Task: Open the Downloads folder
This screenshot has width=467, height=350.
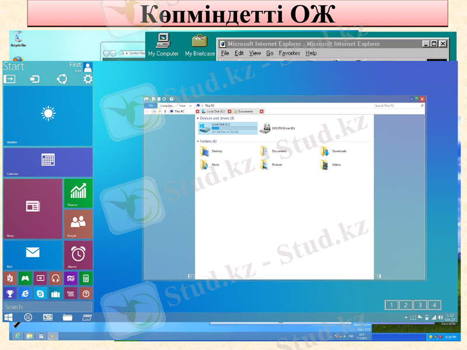Action: tap(333, 151)
